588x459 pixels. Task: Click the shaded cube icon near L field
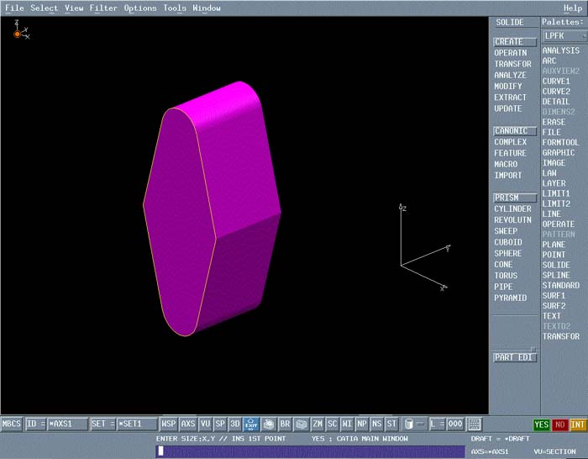click(407, 424)
